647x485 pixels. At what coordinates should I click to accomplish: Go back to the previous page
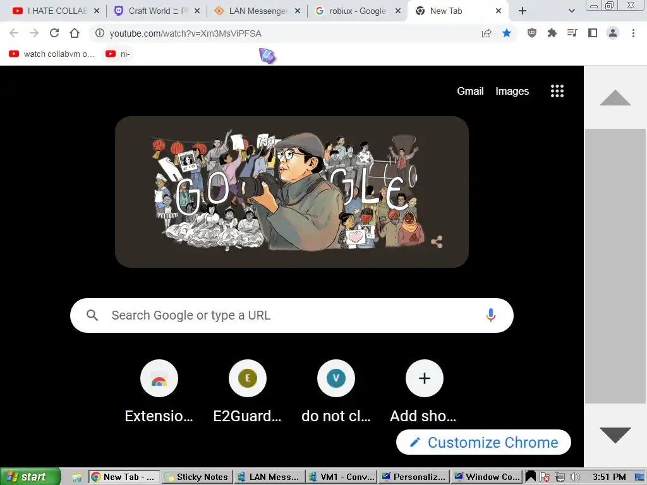pos(14,33)
